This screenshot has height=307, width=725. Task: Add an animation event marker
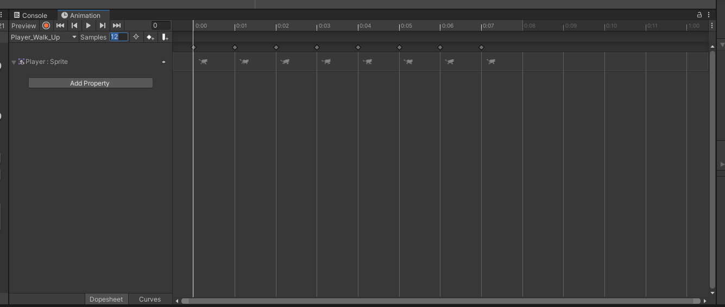pyautogui.click(x=165, y=37)
